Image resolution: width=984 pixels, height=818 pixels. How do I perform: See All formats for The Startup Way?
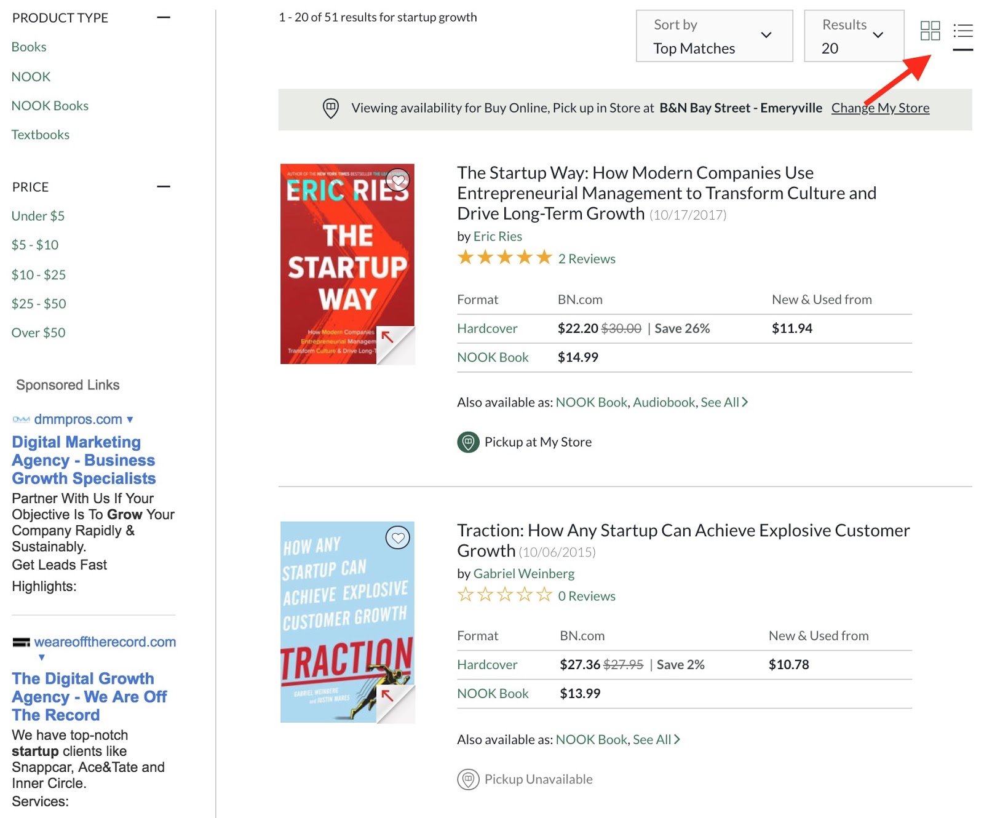724,402
